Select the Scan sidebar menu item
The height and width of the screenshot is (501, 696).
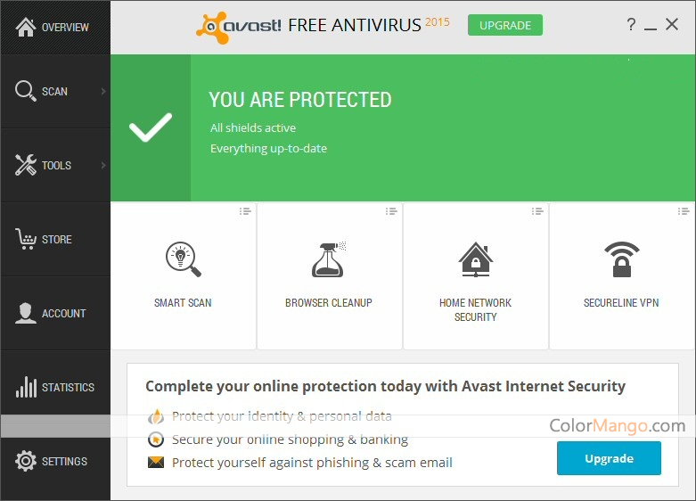pyautogui.click(x=53, y=91)
